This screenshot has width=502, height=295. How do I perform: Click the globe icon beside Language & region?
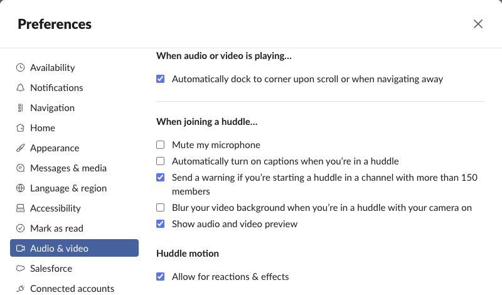point(20,188)
